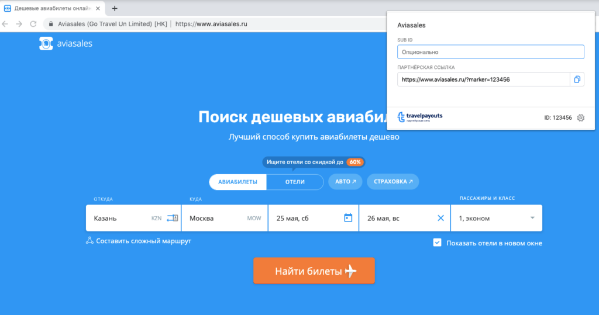Open the departure date calendar icon
Screen dimensions: 599x315
(348, 218)
